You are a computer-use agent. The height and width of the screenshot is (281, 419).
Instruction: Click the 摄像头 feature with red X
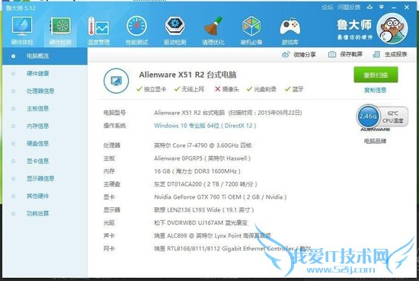pos(226,89)
